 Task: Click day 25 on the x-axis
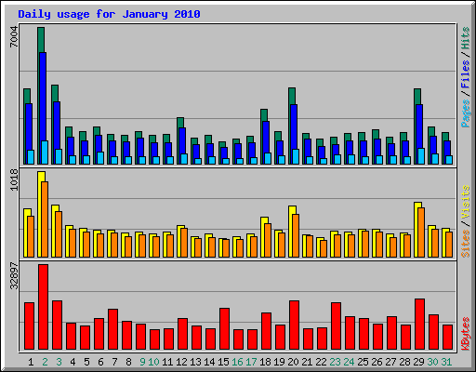(x=363, y=362)
